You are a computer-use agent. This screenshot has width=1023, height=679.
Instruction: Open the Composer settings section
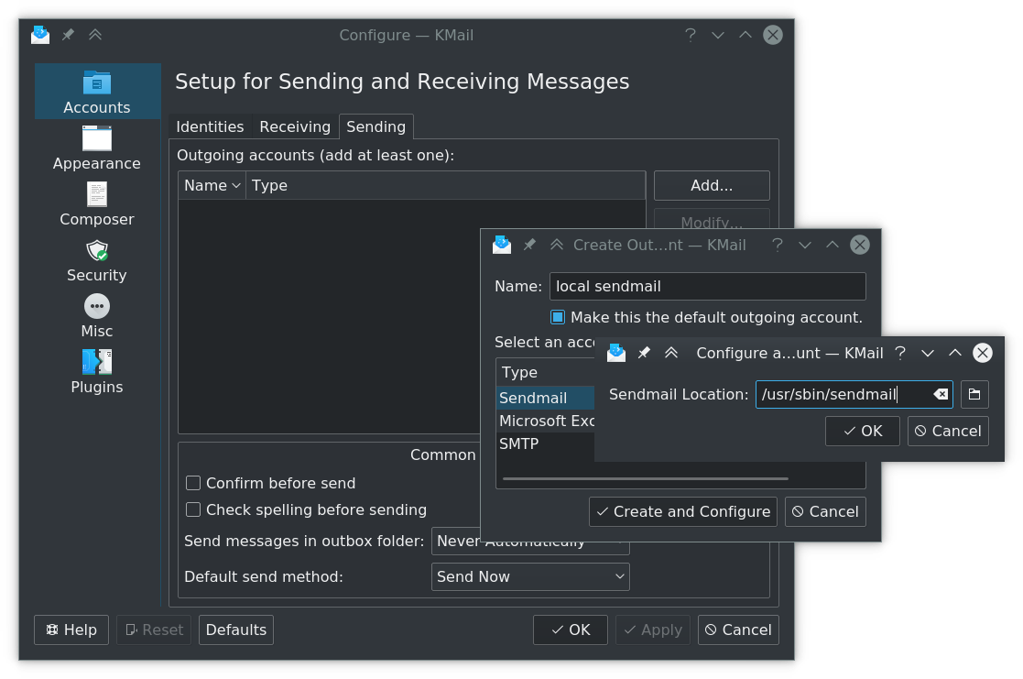click(96, 203)
